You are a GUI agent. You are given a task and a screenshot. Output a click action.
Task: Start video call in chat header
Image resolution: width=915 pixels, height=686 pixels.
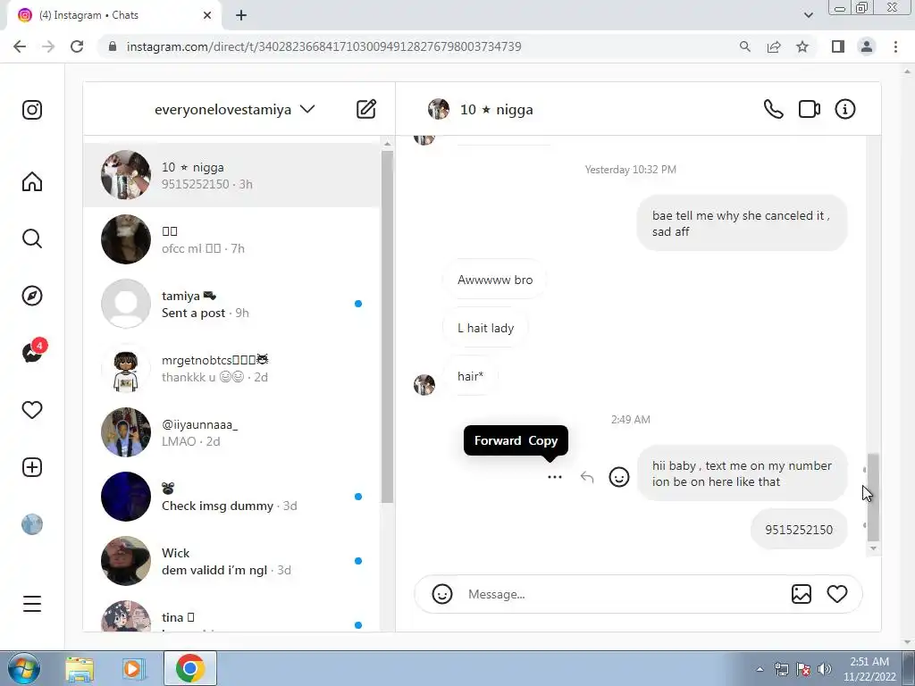pos(810,109)
